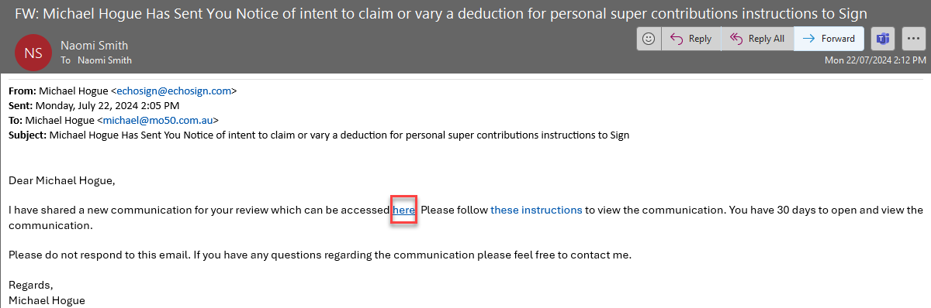Open the sender name Naomi Smith
This screenshot has width=931, height=308.
(94, 46)
